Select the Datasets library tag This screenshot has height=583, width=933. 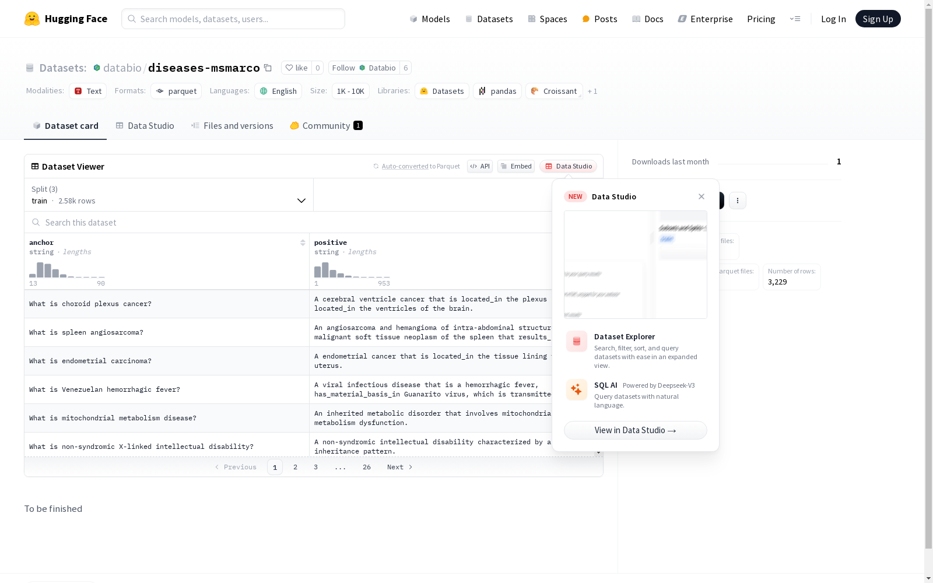(x=442, y=91)
